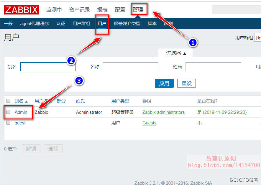Open the Admin user link
Viewport: 261px width, 185px height.
[21, 112]
